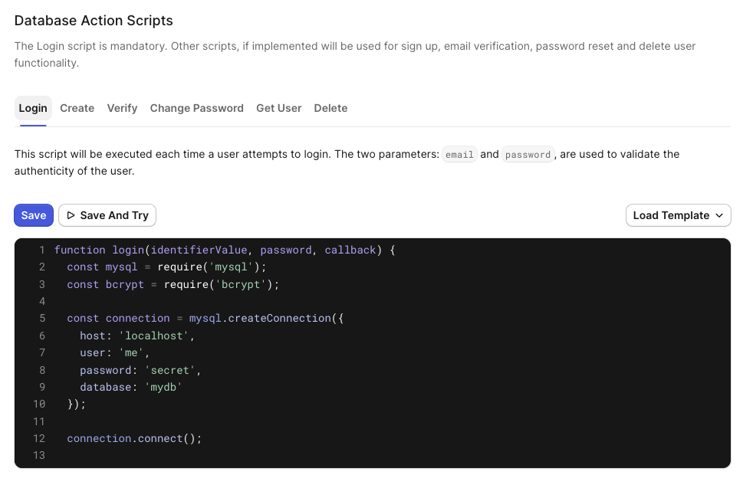Click the host: 'localhost' line
The image size is (743, 478).
tap(137, 336)
